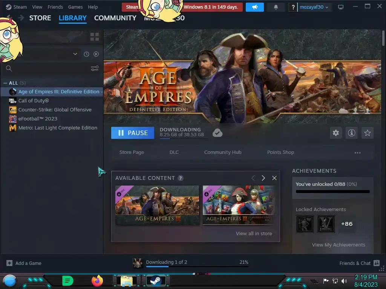Click View My Achievements
The image size is (386, 289).
point(339,245)
